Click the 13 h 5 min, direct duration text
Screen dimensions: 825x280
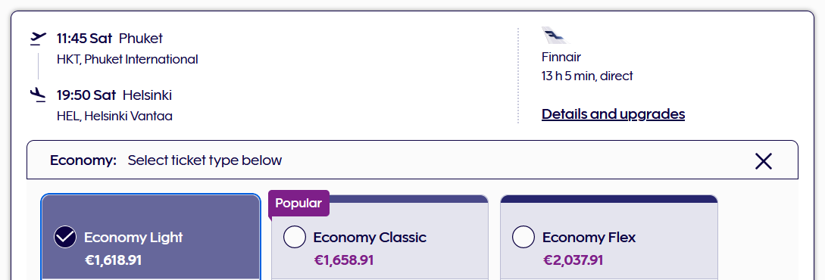(587, 76)
